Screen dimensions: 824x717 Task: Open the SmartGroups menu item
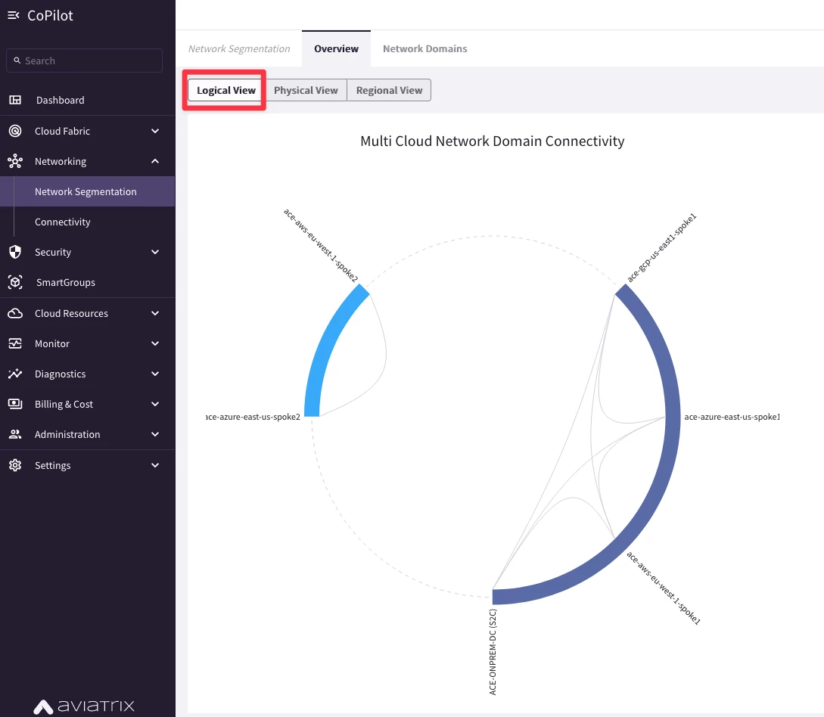click(87, 283)
